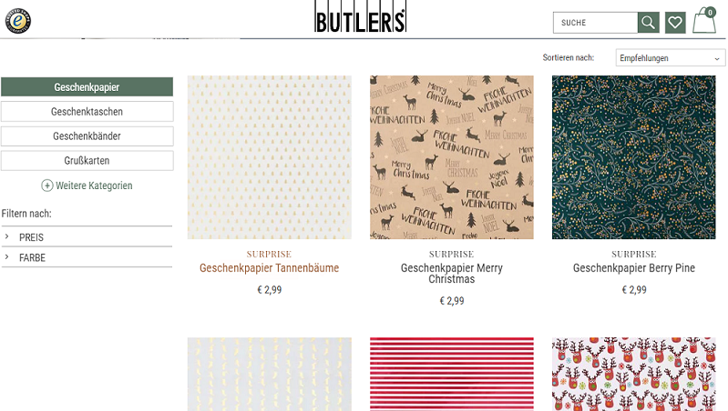Open Geschenkpapier Tannenbäume product link
The height and width of the screenshot is (411, 728).
(270, 268)
